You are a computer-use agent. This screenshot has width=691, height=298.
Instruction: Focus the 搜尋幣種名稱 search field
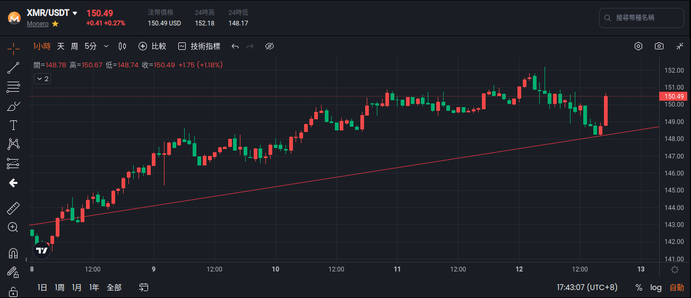[x=642, y=18]
